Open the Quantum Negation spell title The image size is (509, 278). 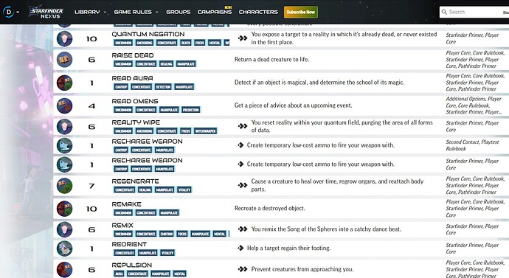148,34
